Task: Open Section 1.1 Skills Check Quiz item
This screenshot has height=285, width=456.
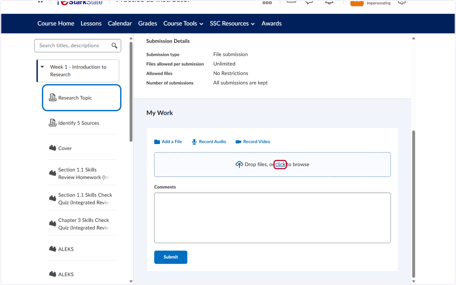Action: click(85, 199)
